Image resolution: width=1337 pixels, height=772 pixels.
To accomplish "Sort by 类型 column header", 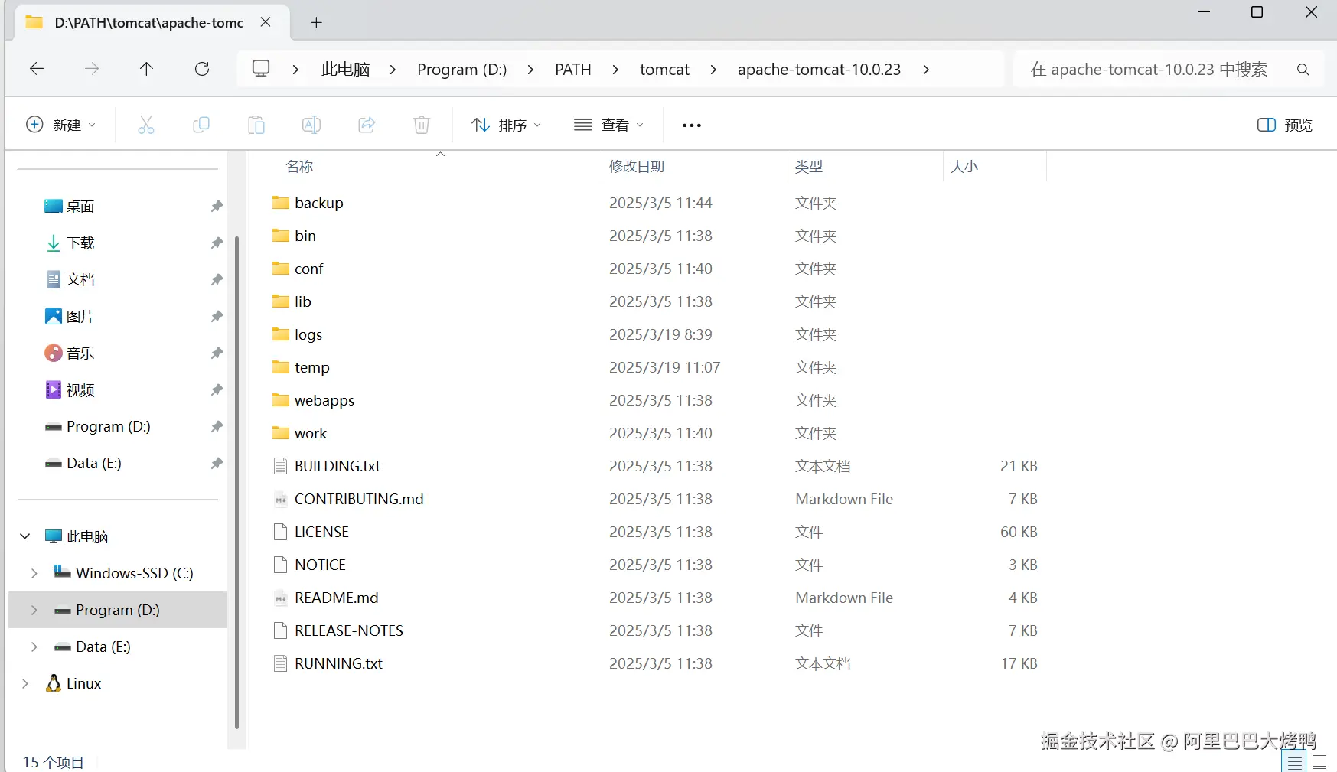I will (809, 166).
